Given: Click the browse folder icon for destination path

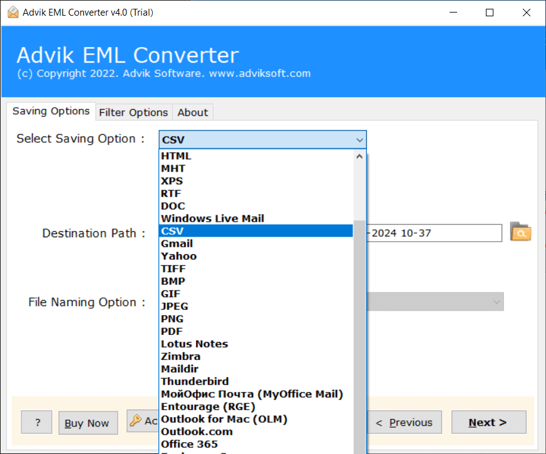Looking at the screenshot, I should click(x=520, y=232).
